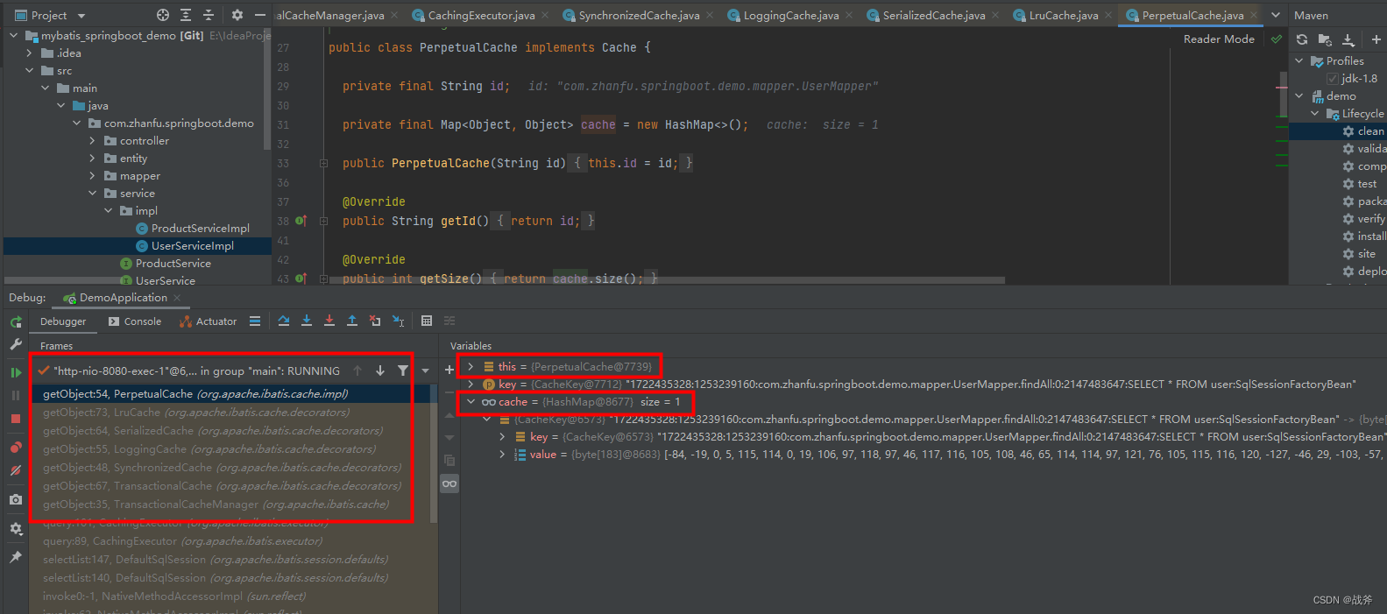Click the camera thread dump icon

(x=16, y=499)
